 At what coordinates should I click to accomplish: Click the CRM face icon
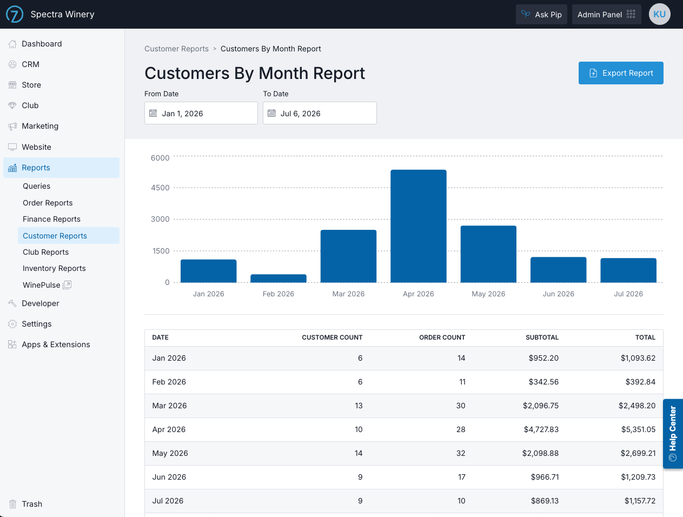(x=12, y=64)
